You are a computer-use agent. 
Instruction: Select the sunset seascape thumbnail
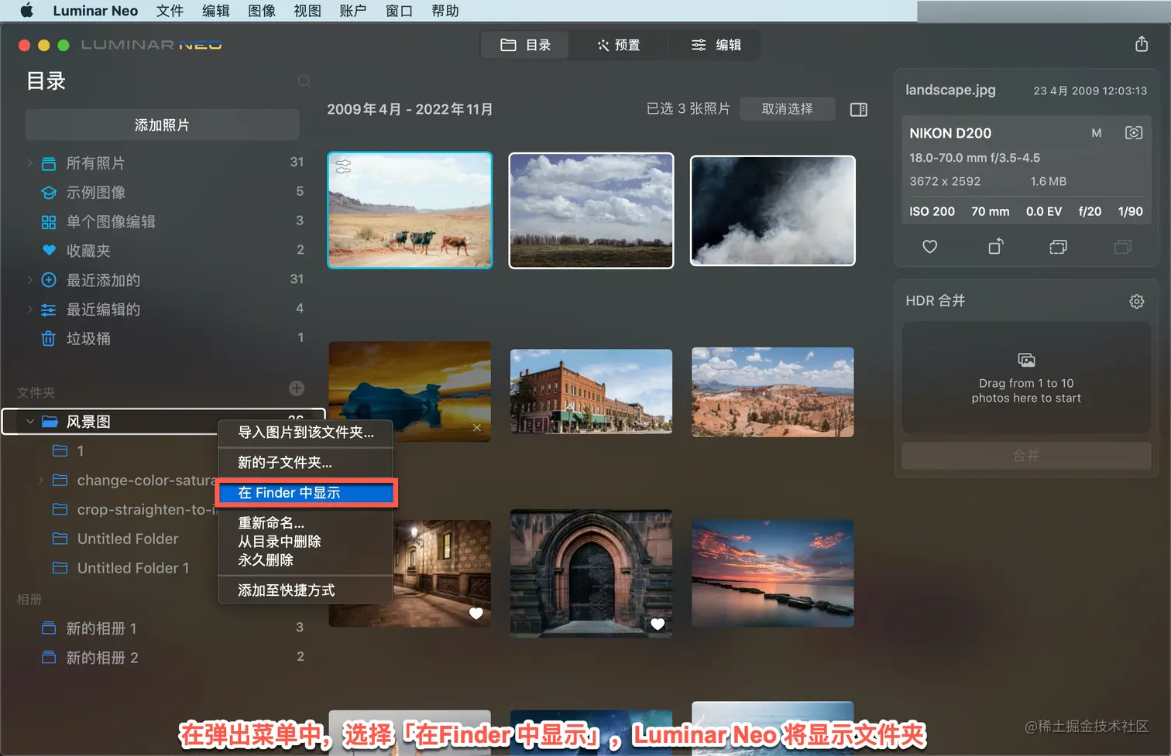pos(773,573)
